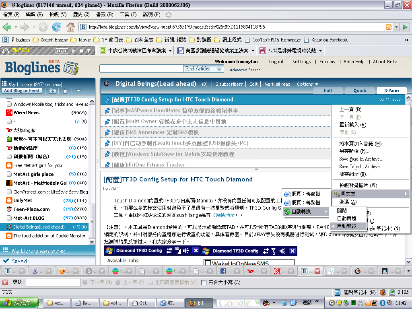Screen dimensions: 412x309
Task: Click the Mark all read link
Action: [277, 84]
